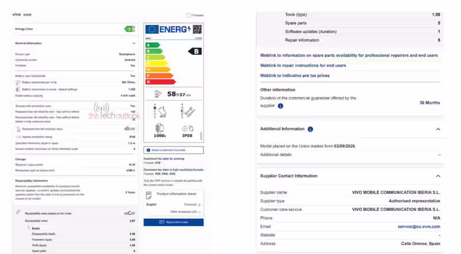The height and width of the screenshot is (254, 461).
Task: Click the yellow D class bar
Action: [x=157, y=63]
